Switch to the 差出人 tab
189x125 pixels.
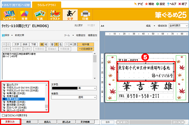point(47,122)
